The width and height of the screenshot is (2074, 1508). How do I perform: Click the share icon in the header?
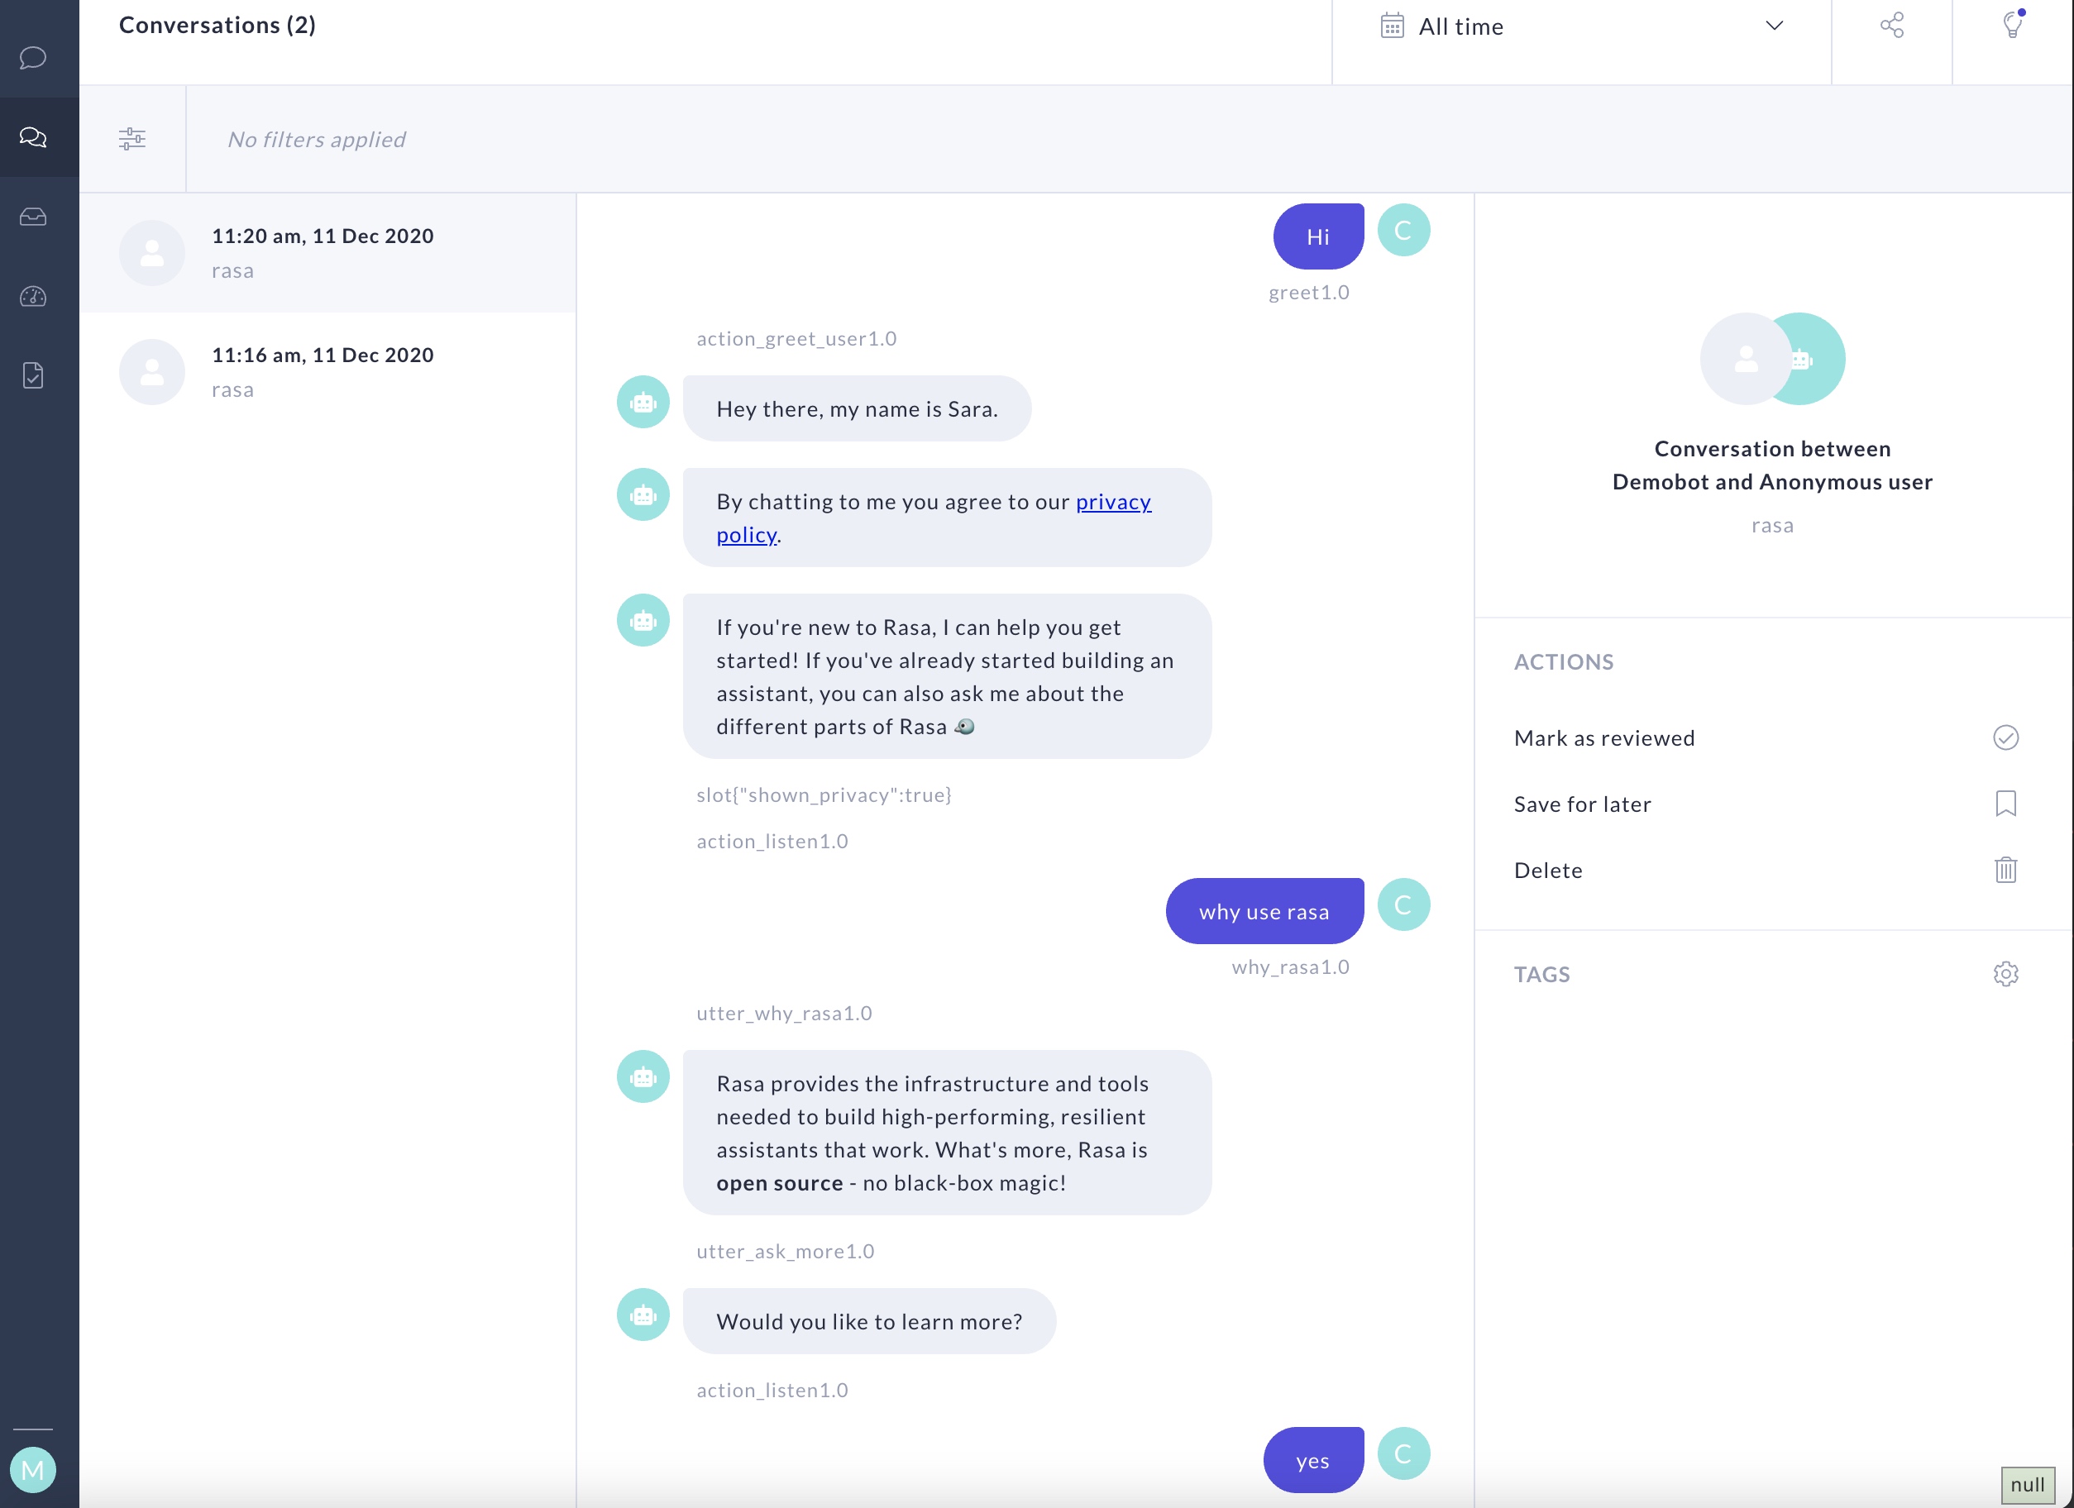tap(1891, 26)
